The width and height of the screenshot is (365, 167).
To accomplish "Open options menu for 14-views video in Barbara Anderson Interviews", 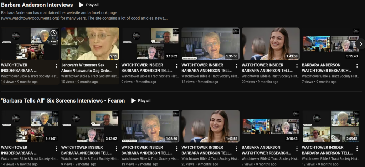I will pos(56,66).
